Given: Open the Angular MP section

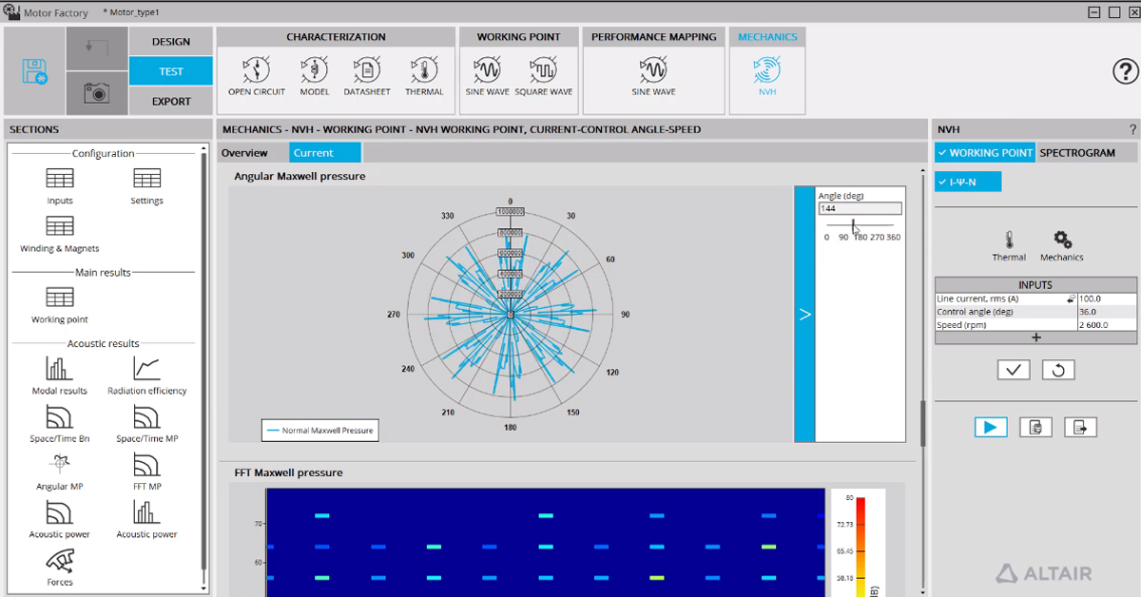Looking at the screenshot, I should [x=60, y=472].
